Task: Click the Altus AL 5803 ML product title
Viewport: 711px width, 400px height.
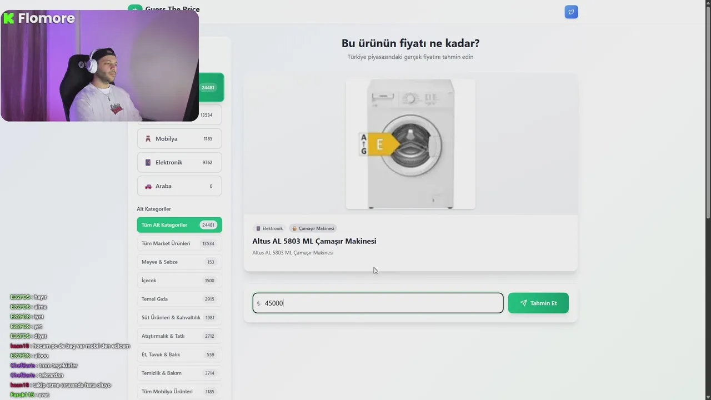Action: 314,241
